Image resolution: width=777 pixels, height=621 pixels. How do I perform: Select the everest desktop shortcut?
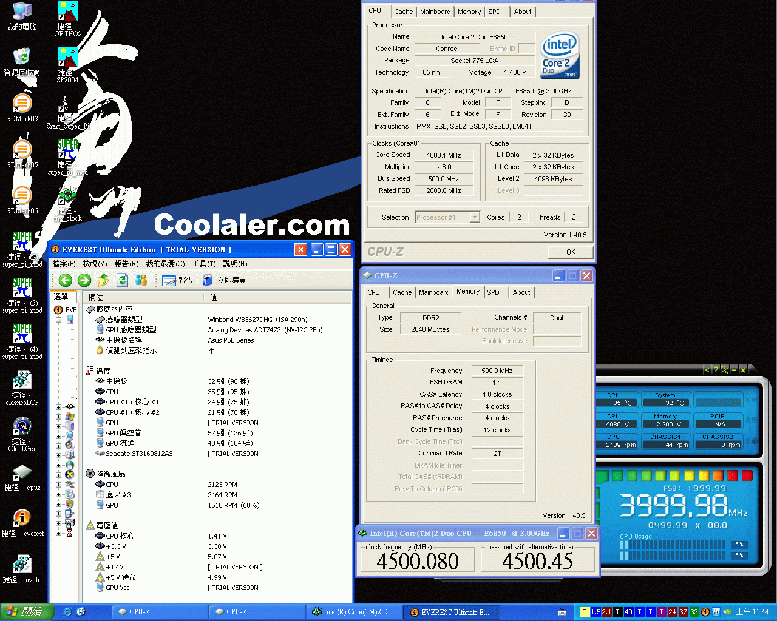tap(22, 523)
